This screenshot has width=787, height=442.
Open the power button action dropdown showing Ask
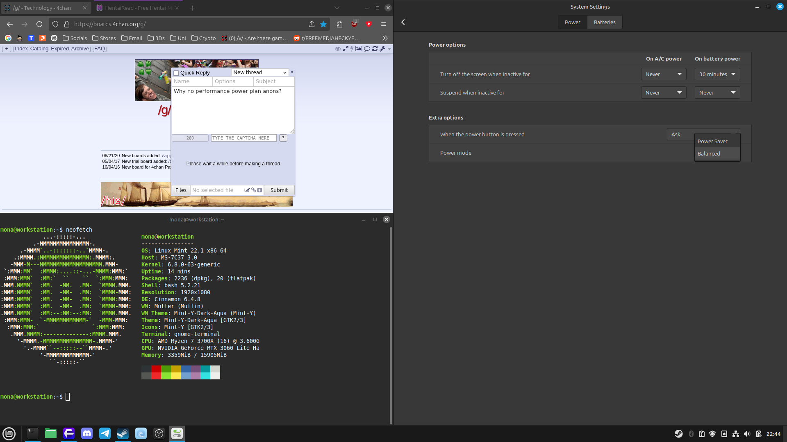coord(680,134)
